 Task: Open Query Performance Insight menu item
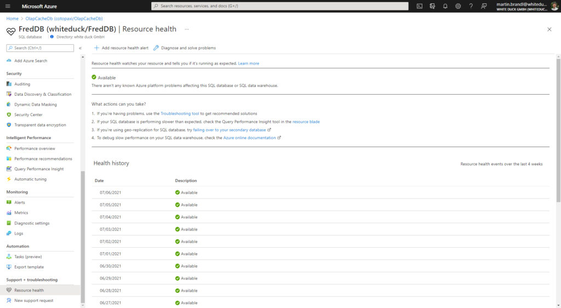click(40, 168)
